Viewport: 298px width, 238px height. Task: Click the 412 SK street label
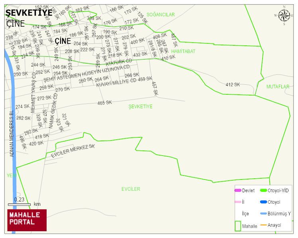[233, 84]
